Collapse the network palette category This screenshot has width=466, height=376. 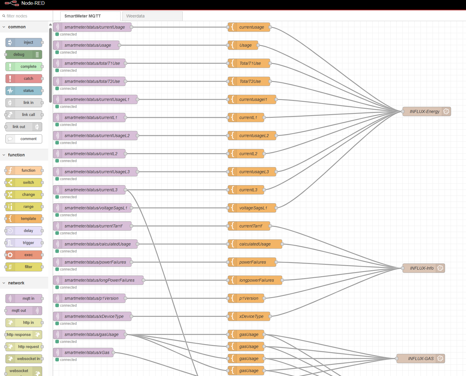pos(24,283)
